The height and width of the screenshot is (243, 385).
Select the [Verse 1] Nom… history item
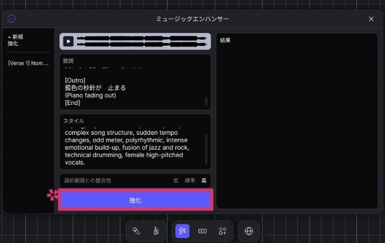[x=28, y=64]
